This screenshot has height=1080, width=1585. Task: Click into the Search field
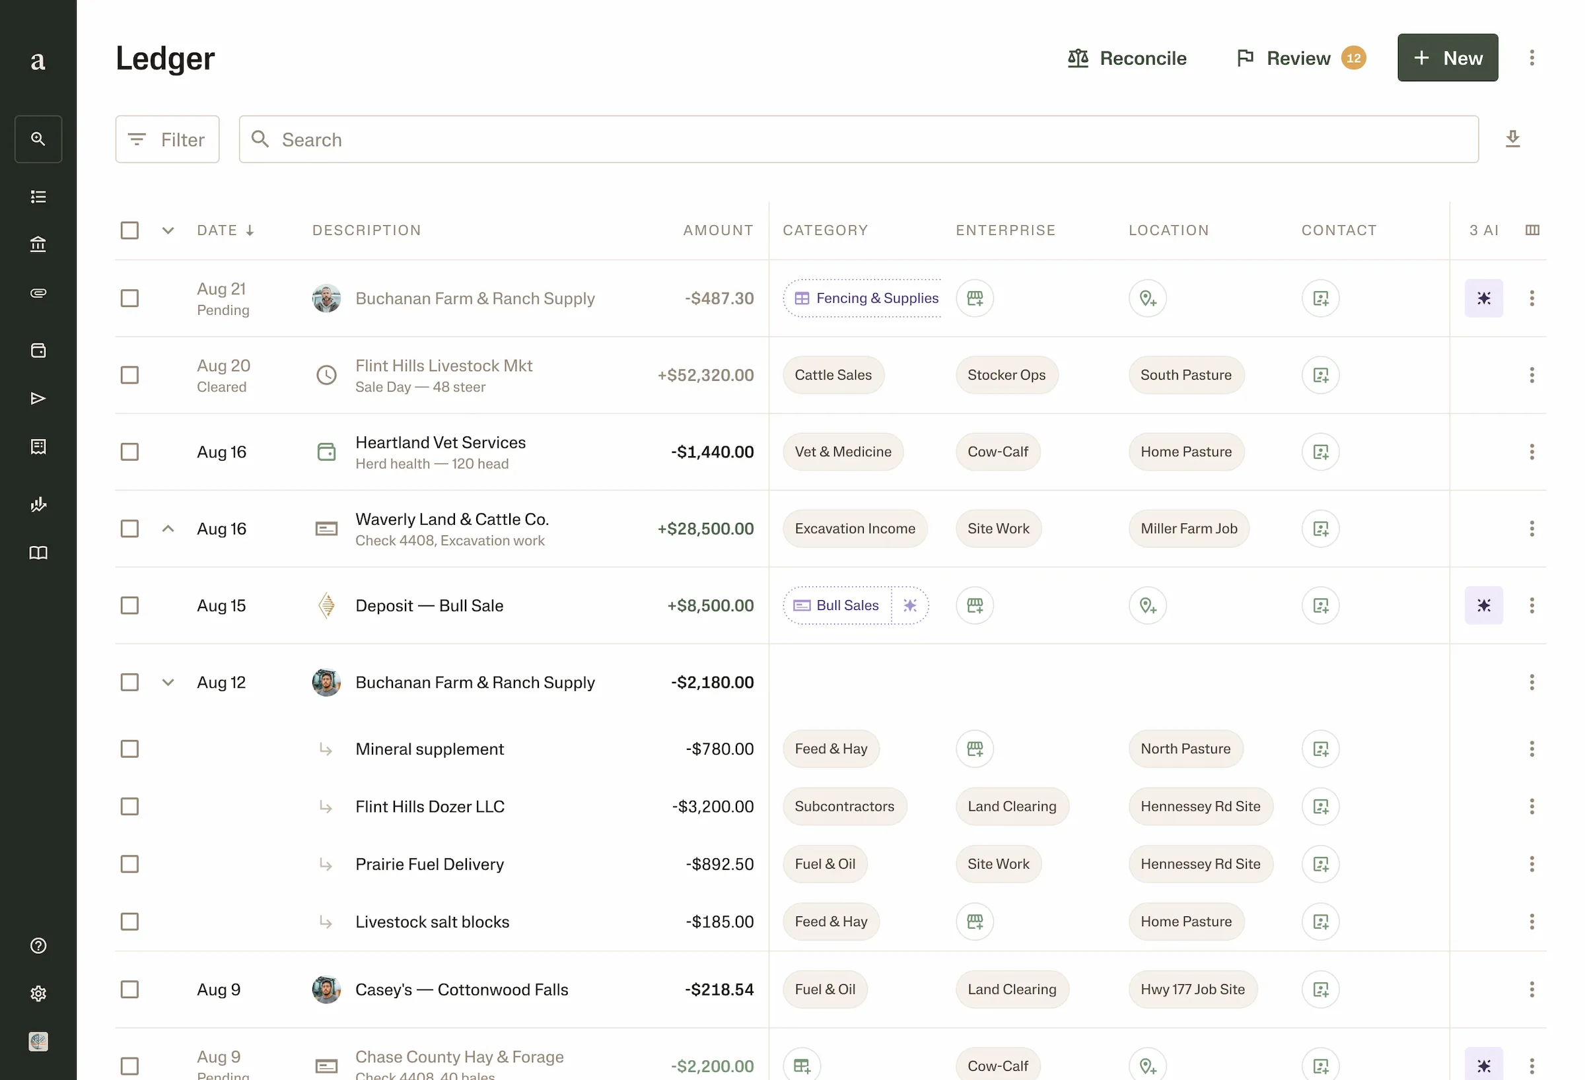point(858,139)
